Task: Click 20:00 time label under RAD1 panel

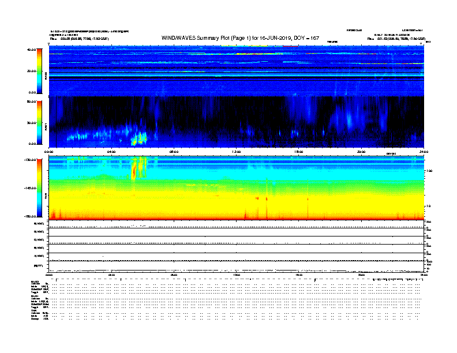Action: (x=361, y=152)
